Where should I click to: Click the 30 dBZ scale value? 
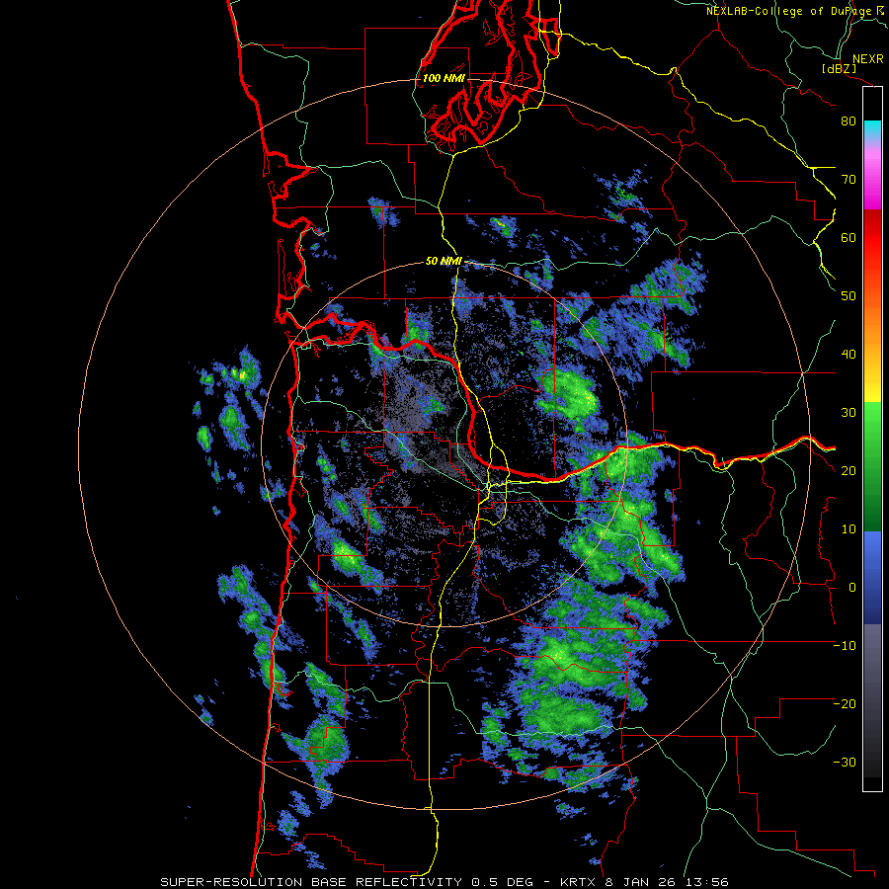pyautogui.click(x=849, y=413)
